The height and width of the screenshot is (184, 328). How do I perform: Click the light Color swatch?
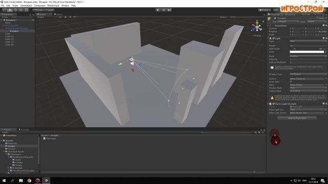[306, 52]
